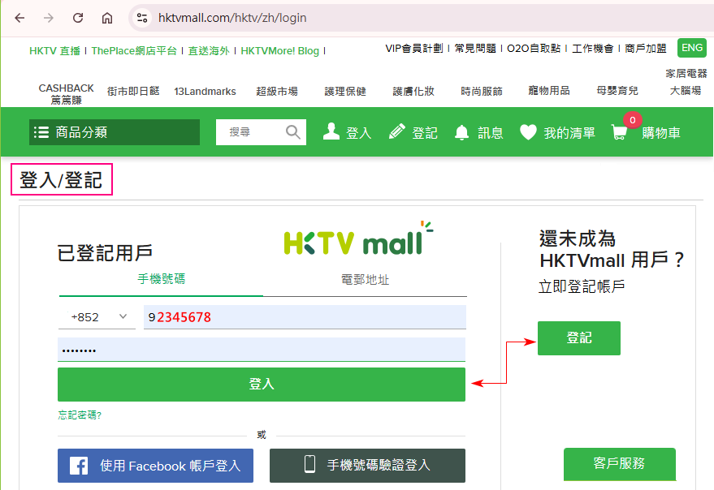Screen dimensions: 714x490
Task: Reload the page with the refresh icon
Action: click(78, 18)
